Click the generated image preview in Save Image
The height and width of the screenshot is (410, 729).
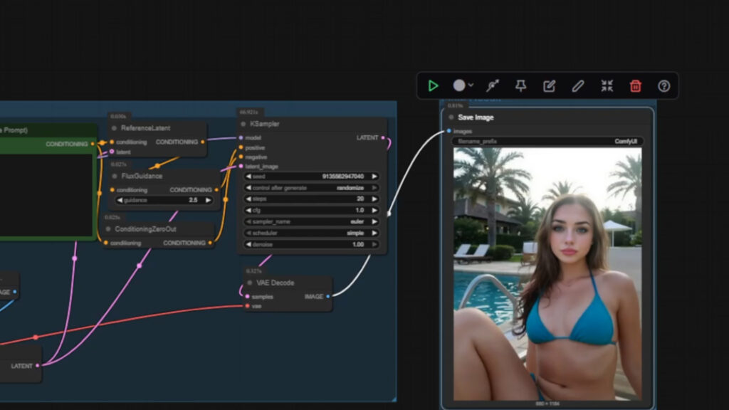[x=547, y=274]
